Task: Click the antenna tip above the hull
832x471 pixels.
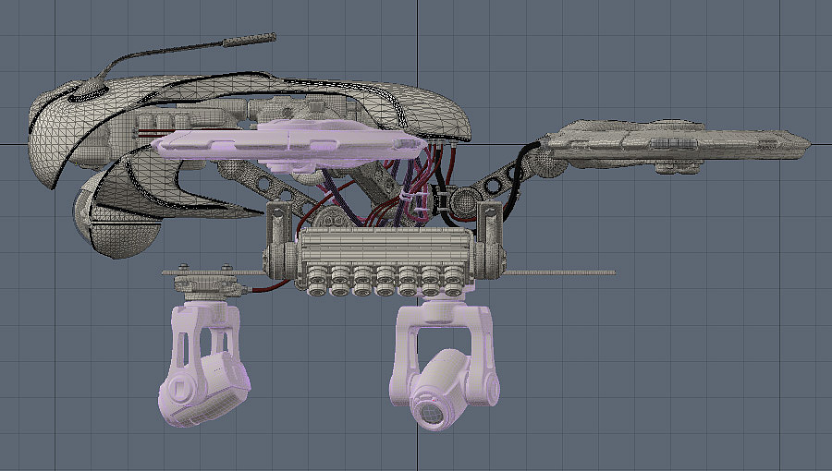Action: pyautogui.click(x=249, y=40)
